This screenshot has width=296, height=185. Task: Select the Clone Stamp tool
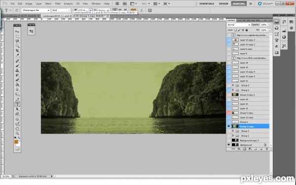pos(17,70)
